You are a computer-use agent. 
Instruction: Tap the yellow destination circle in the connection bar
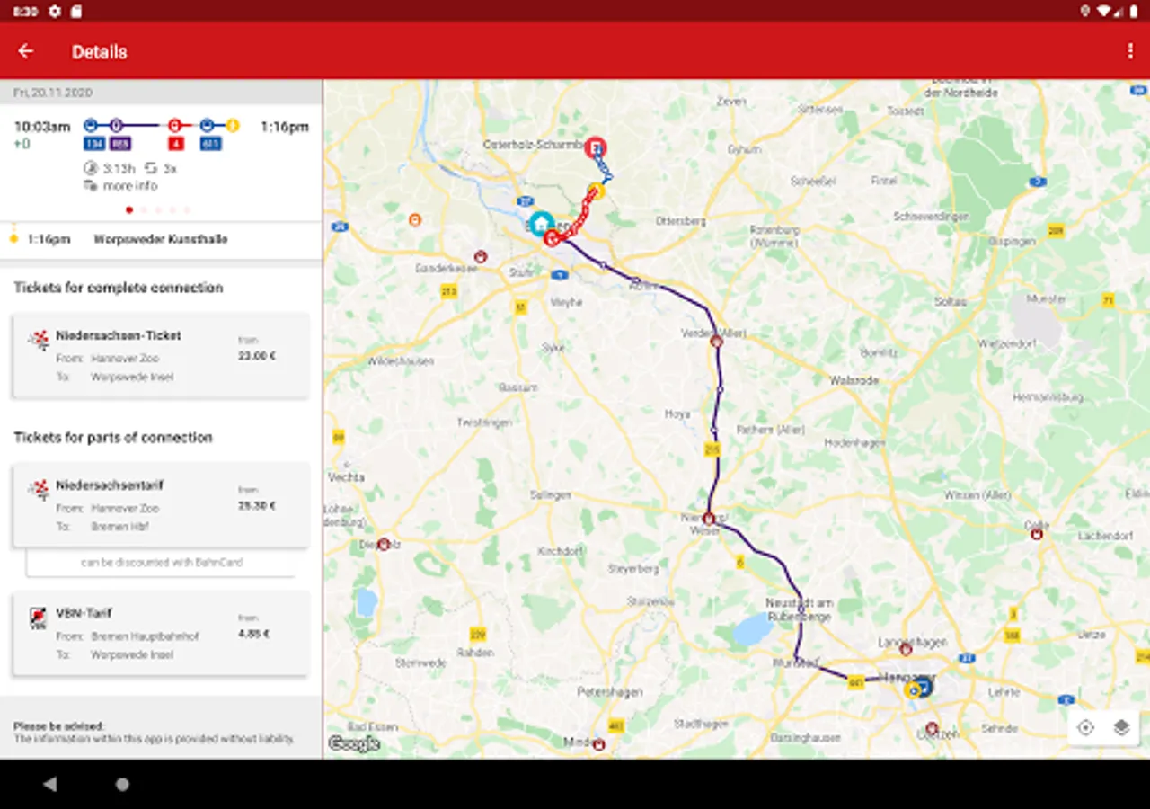(233, 126)
